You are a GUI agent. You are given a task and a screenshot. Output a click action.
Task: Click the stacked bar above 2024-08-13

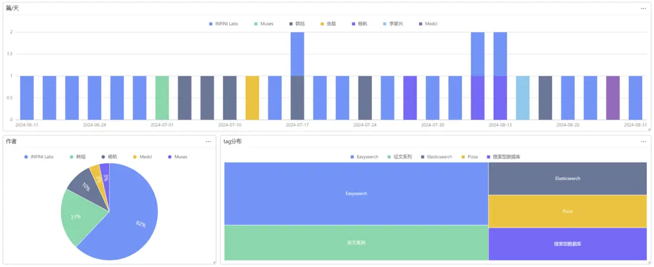500,76
